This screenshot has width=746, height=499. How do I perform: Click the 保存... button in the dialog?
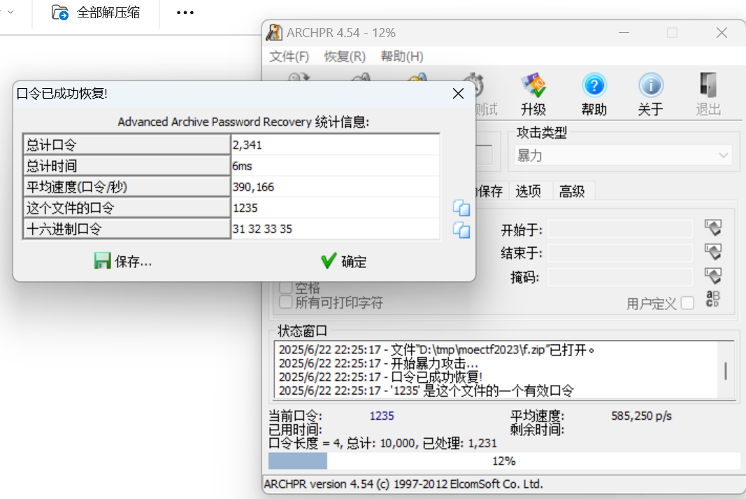coord(123,262)
